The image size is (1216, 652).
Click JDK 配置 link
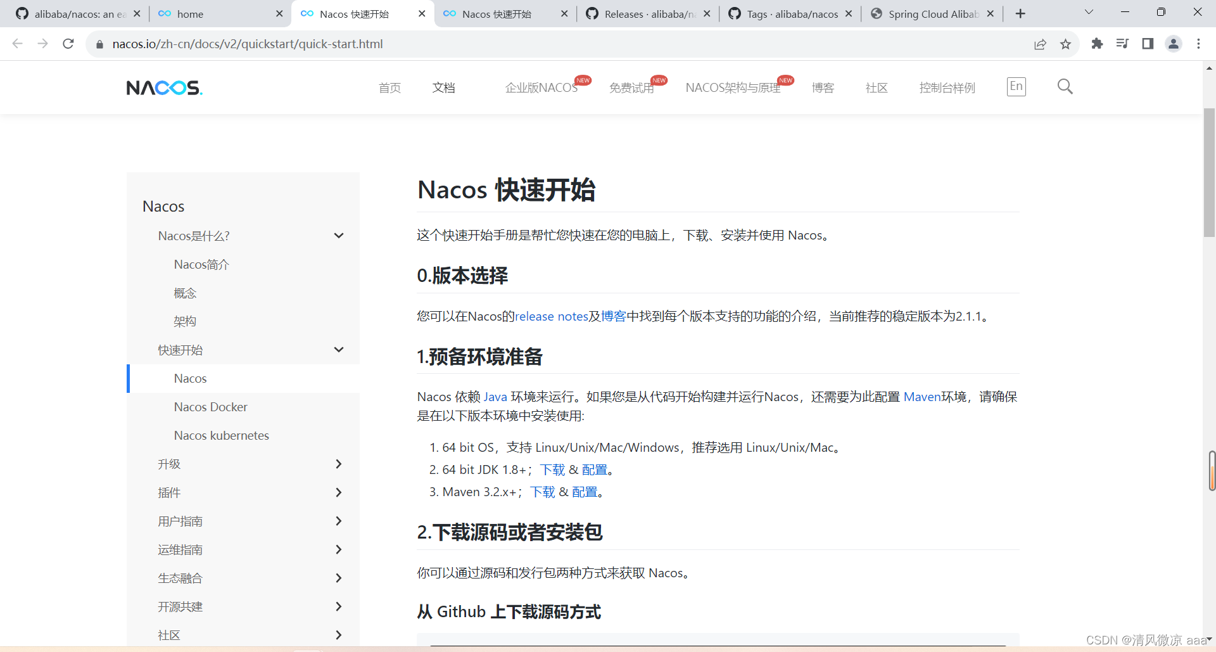(595, 470)
